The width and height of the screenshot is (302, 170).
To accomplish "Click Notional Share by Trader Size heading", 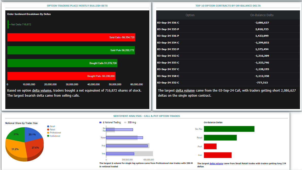I will pos(21,123).
